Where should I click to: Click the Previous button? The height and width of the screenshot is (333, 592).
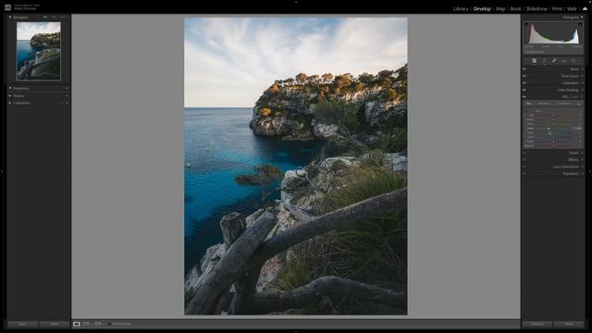(x=537, y=324)
